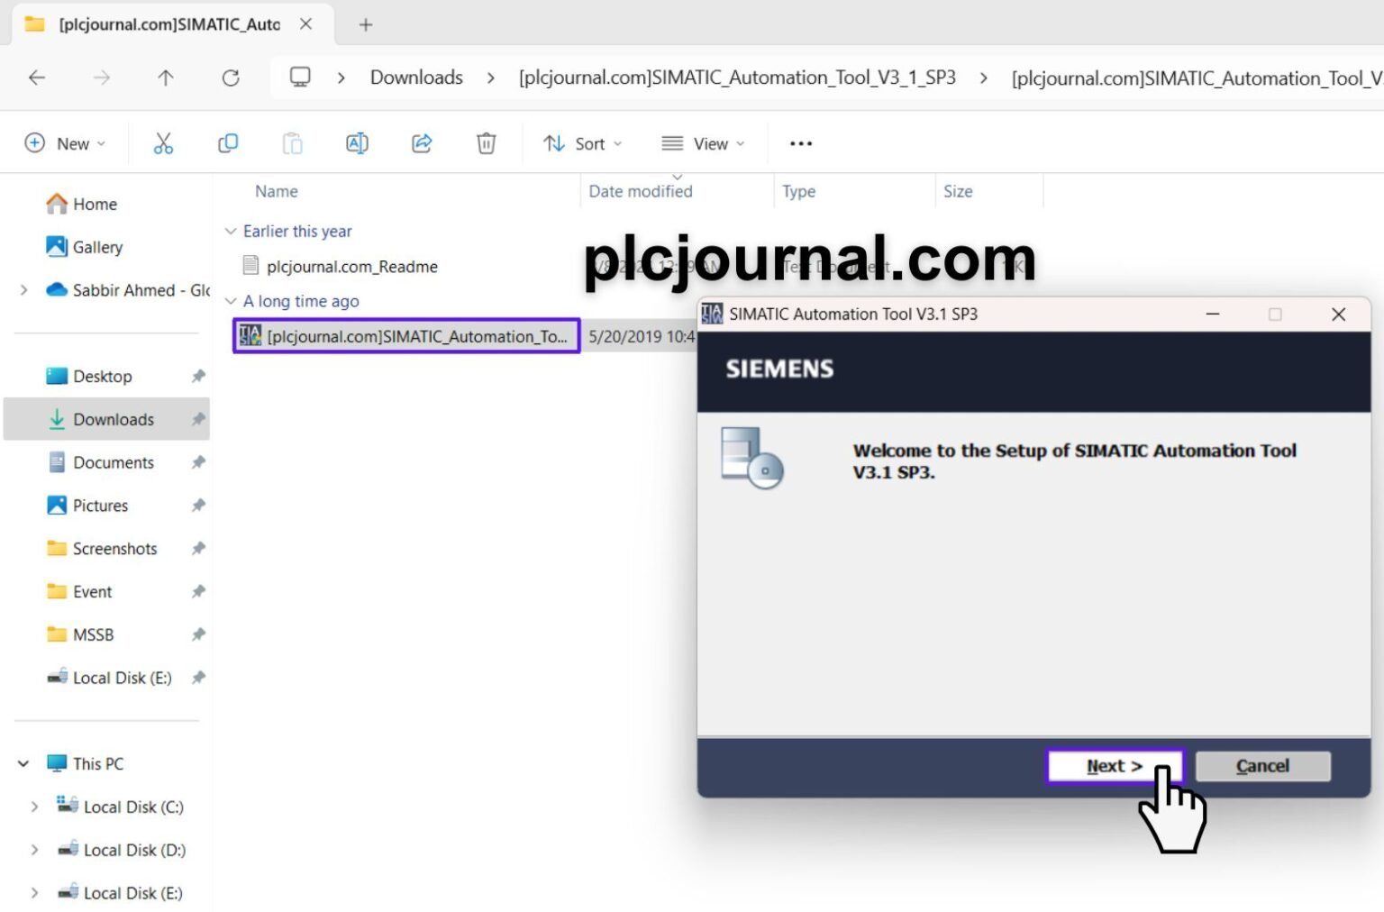1384x912 pixels.
Task: Click Next in the SIMATIC setup dialog
Action: pyautogui.click(x=1114, y=766)
